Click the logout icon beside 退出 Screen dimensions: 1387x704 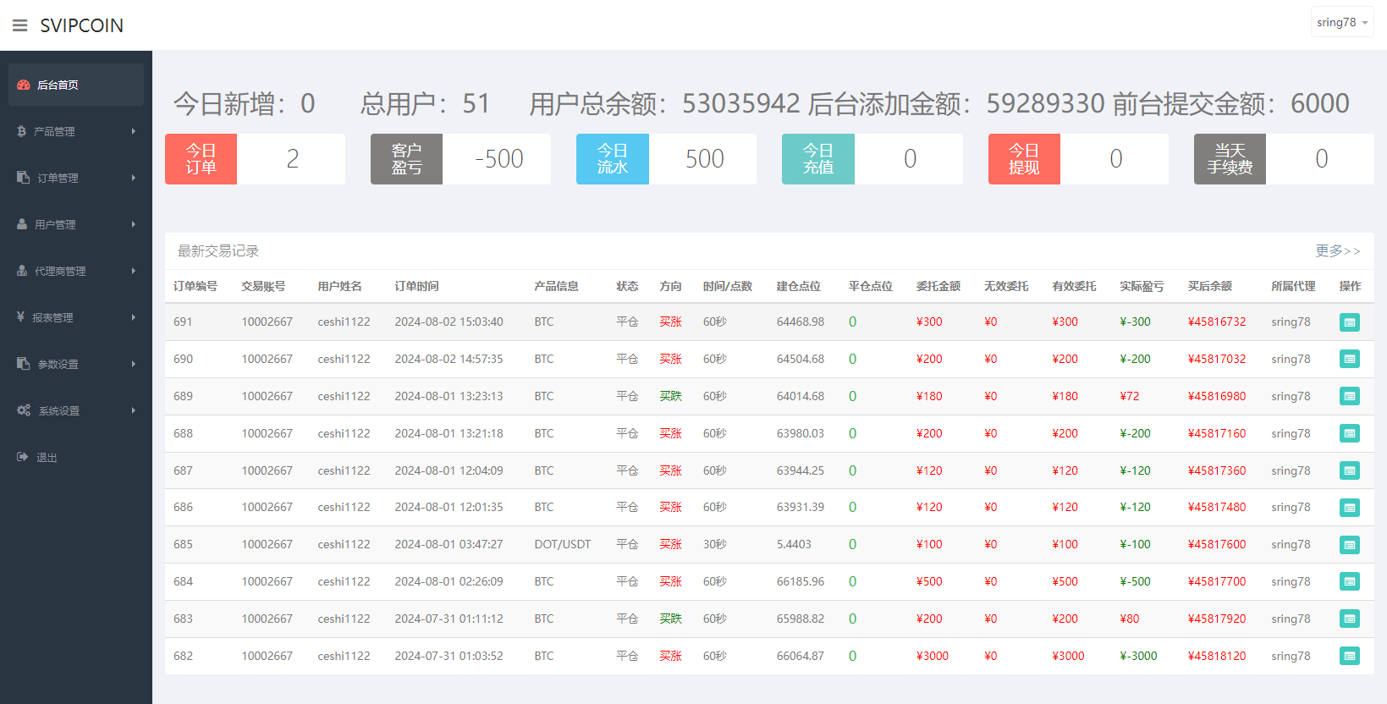[23, 457]
